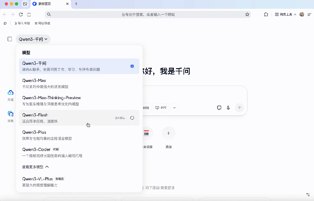Screen dimensions: 314x201
Task: Open the 网址导航 menu item
Action: pos(42,23)
